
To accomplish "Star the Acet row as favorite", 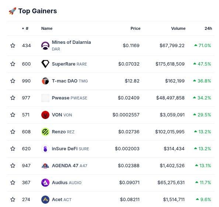I will [x=13, y=200].
